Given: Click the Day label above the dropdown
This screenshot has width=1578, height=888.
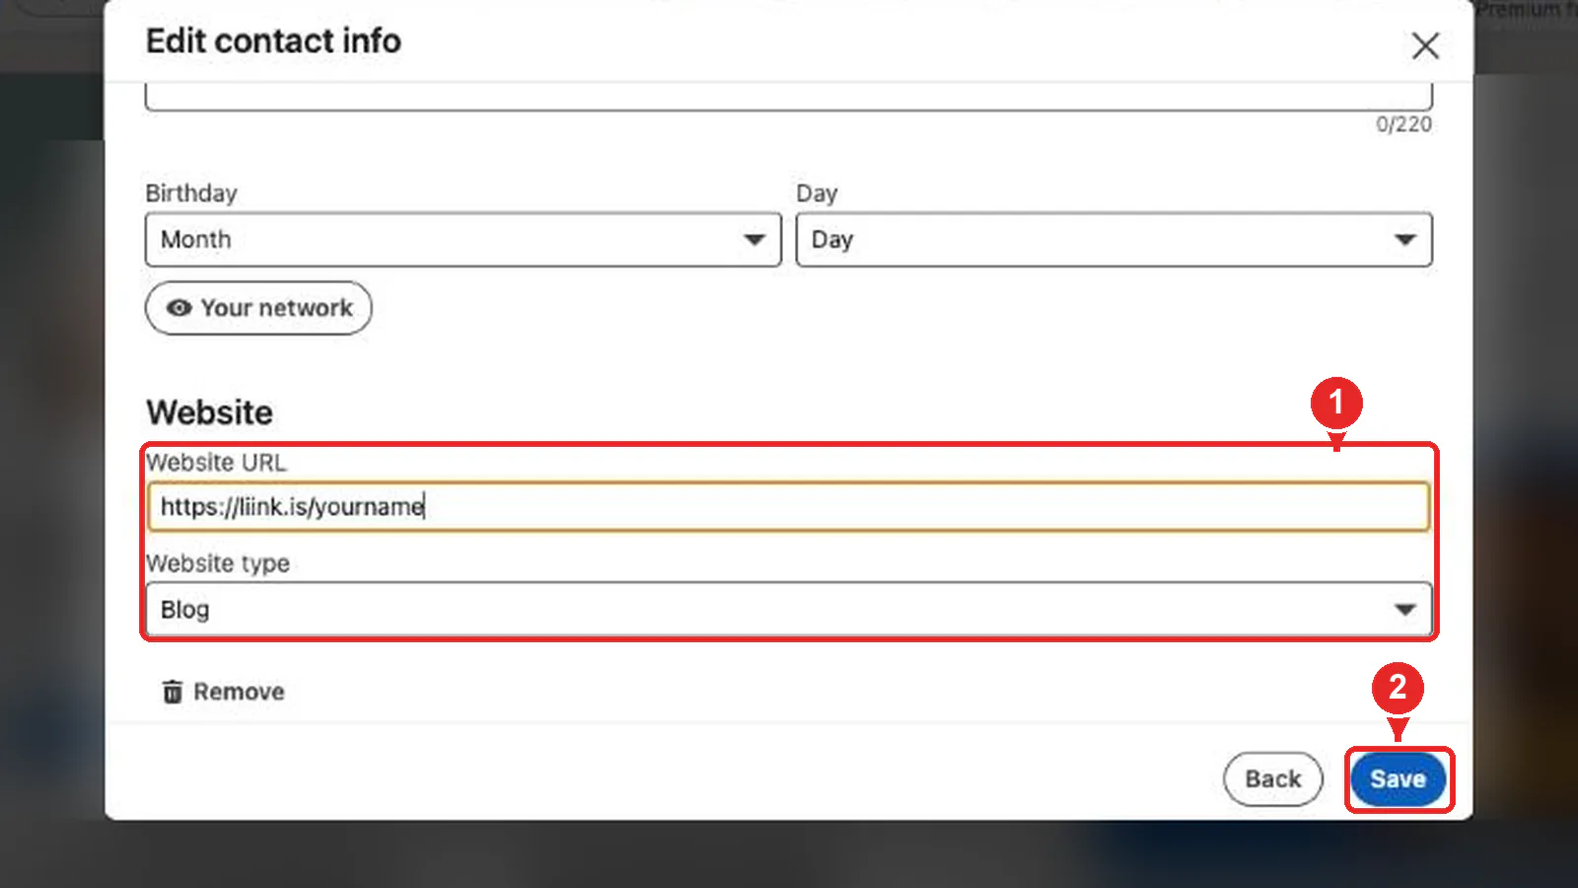Looking at the screenshot, I should pyautogui.click(x=818, y=193).
